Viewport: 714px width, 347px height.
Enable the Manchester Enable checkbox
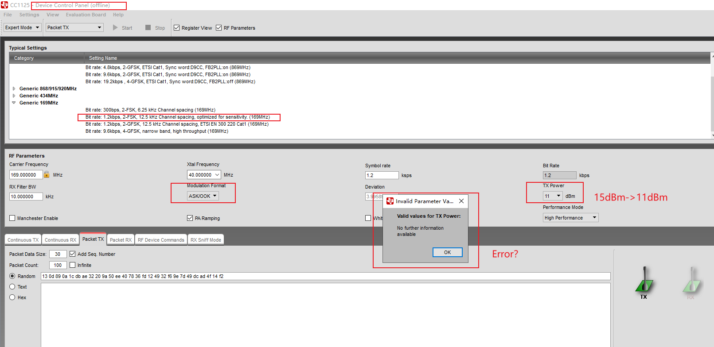click(x=12, y=218)
